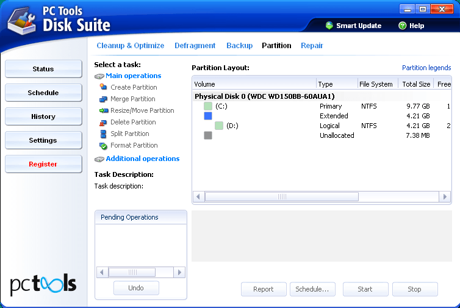Screen dimensions: 460x308
Task: Collapse the Main operations section
Action: click(x=133, y=76)
